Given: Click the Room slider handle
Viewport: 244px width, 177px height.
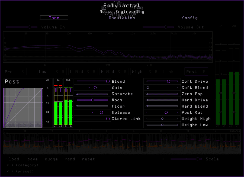Looking at the screenshot, I should [x=93, y=100].
